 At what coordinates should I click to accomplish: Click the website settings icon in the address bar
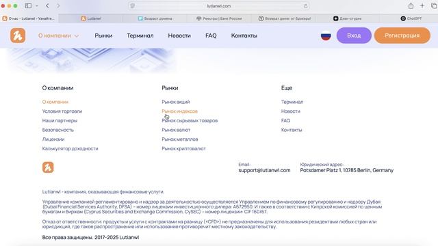click(x=132, y=6)
